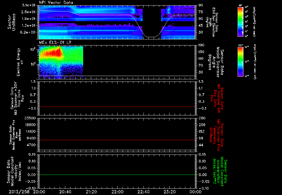
Task: Click the '150' scanner angle tick label
Action: [201, 52]
